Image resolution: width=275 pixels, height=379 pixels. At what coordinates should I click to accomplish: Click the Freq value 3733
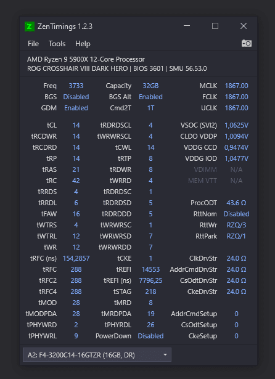pos(76,86)
